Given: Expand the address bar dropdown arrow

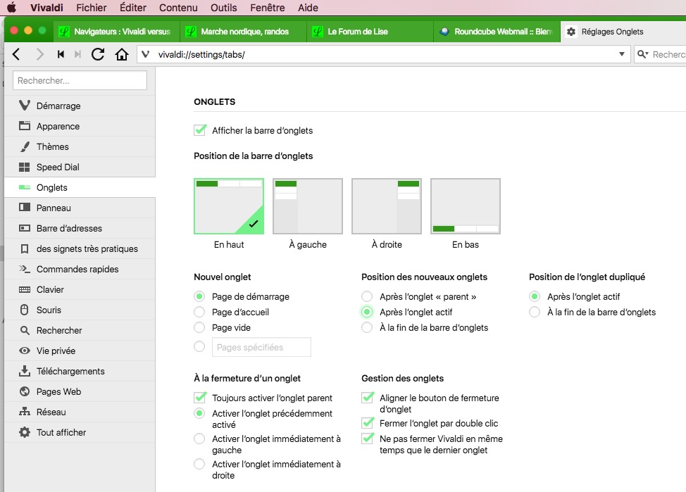Looking at the screenshot, I should (x=622, y=54).
